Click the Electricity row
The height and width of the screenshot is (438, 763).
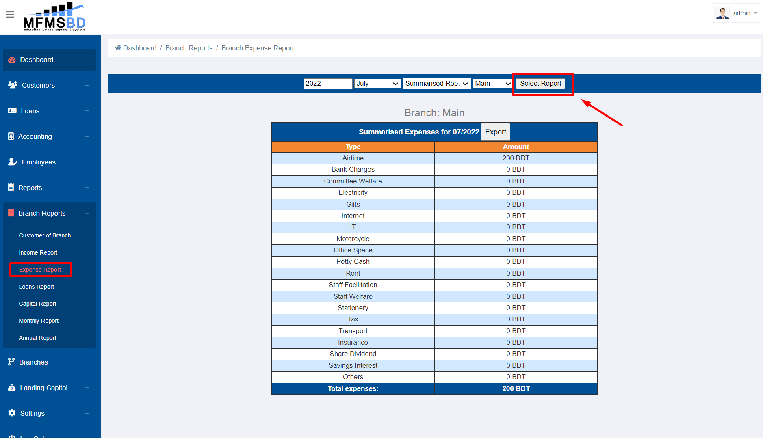click(x=434, y=193)
